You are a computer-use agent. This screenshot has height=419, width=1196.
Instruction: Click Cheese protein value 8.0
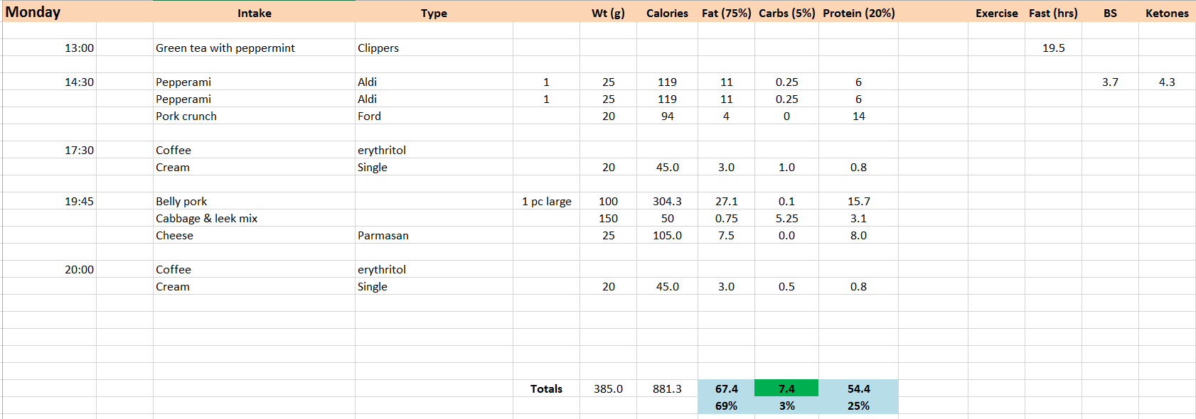tap(858, 235)
